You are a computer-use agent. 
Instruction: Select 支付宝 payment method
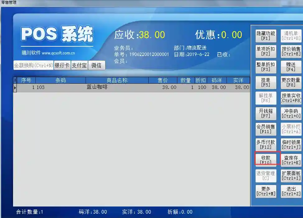click(x=79, y=65)
